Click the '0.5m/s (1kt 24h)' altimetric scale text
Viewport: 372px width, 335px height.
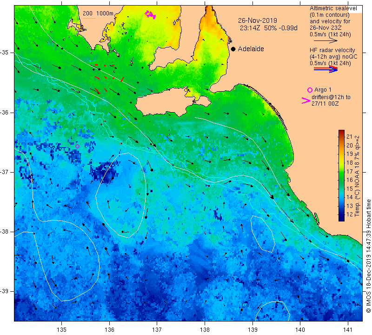pyautogui.click(x=330, y=34)
